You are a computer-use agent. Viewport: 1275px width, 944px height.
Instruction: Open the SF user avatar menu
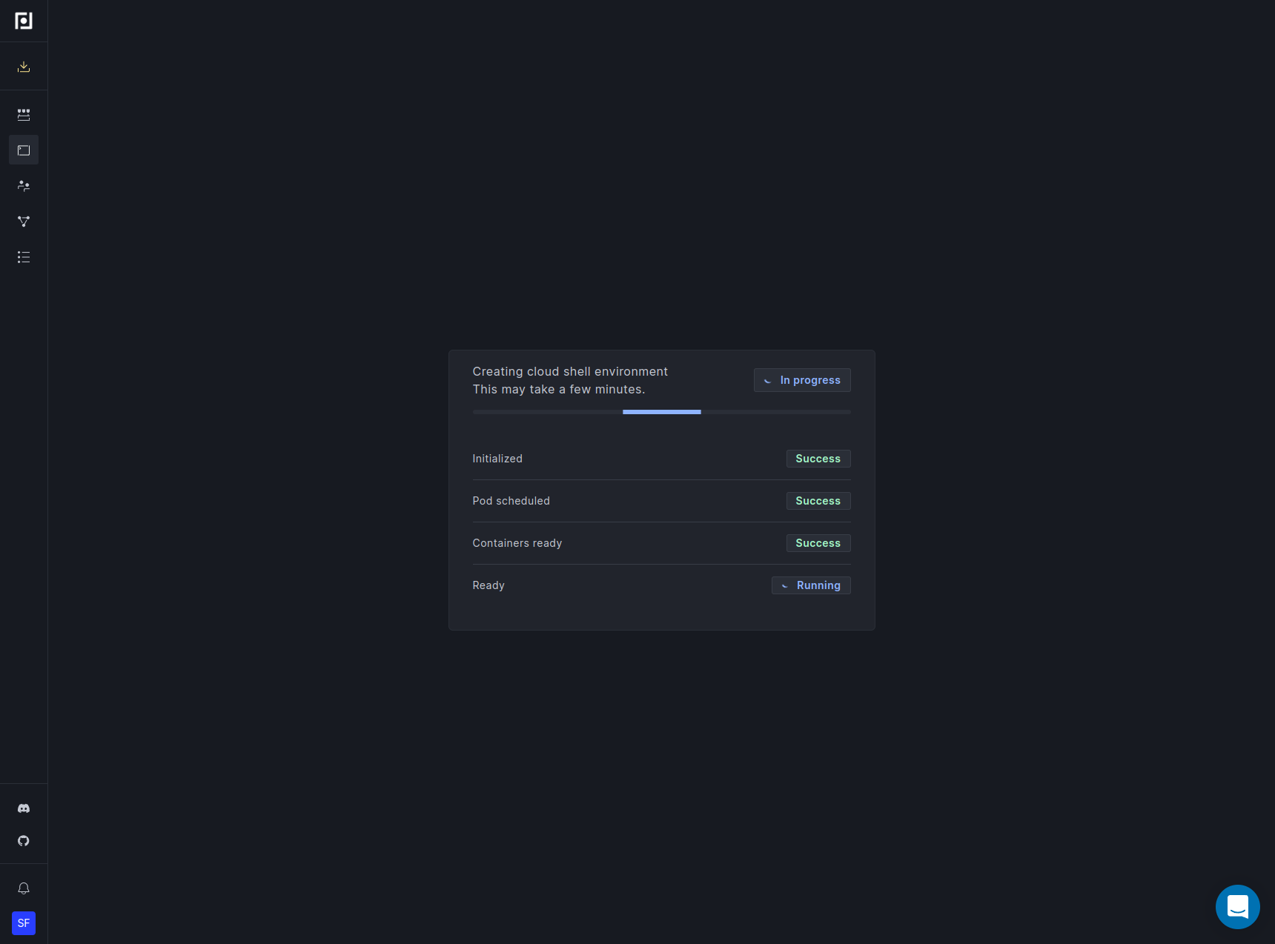tap(24, 923)
